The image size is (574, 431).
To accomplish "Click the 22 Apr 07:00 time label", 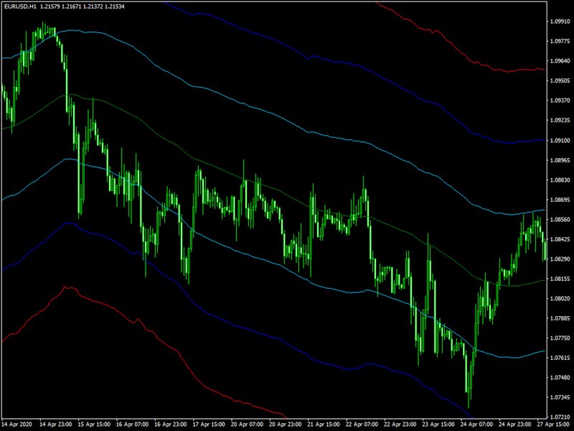I will click(362, 425).
